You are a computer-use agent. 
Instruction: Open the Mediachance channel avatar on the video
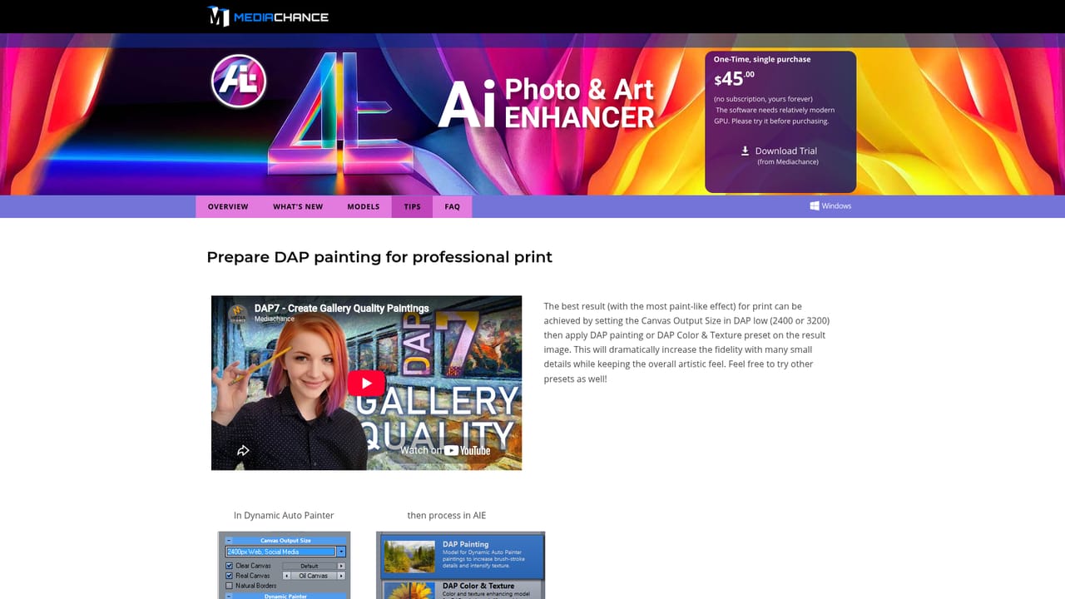(x=238, y=314)
